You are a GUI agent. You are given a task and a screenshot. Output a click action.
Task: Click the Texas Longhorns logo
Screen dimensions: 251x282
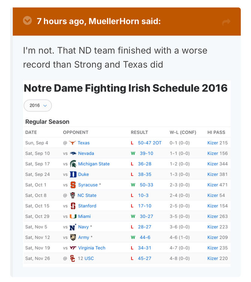point(73,143)
